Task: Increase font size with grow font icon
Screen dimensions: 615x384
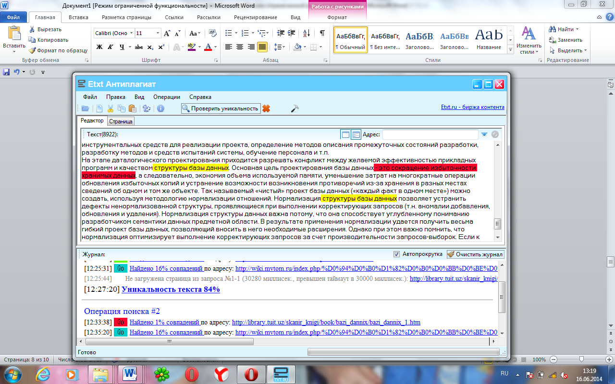Action: [167, 33]
